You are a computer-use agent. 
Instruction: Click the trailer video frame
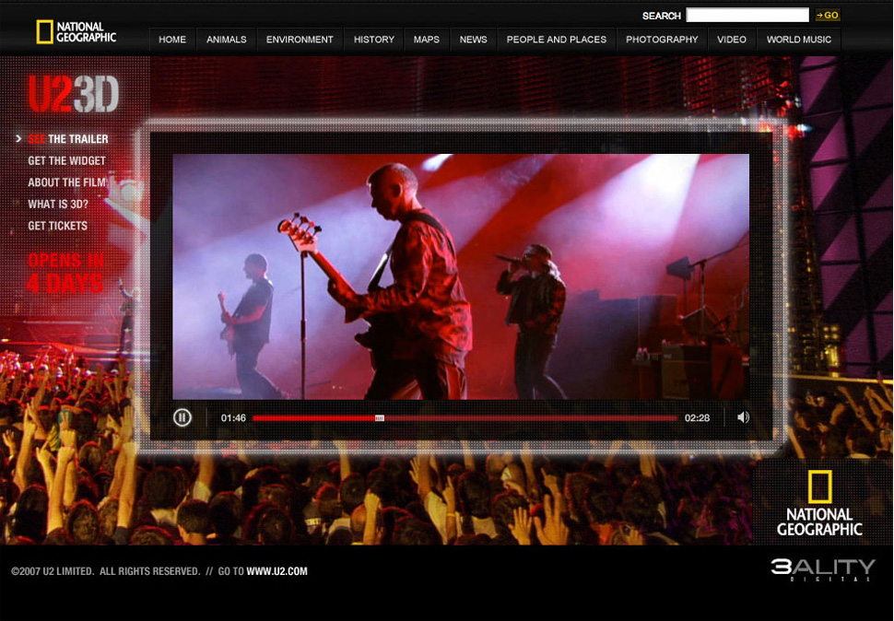coord(461,277)
